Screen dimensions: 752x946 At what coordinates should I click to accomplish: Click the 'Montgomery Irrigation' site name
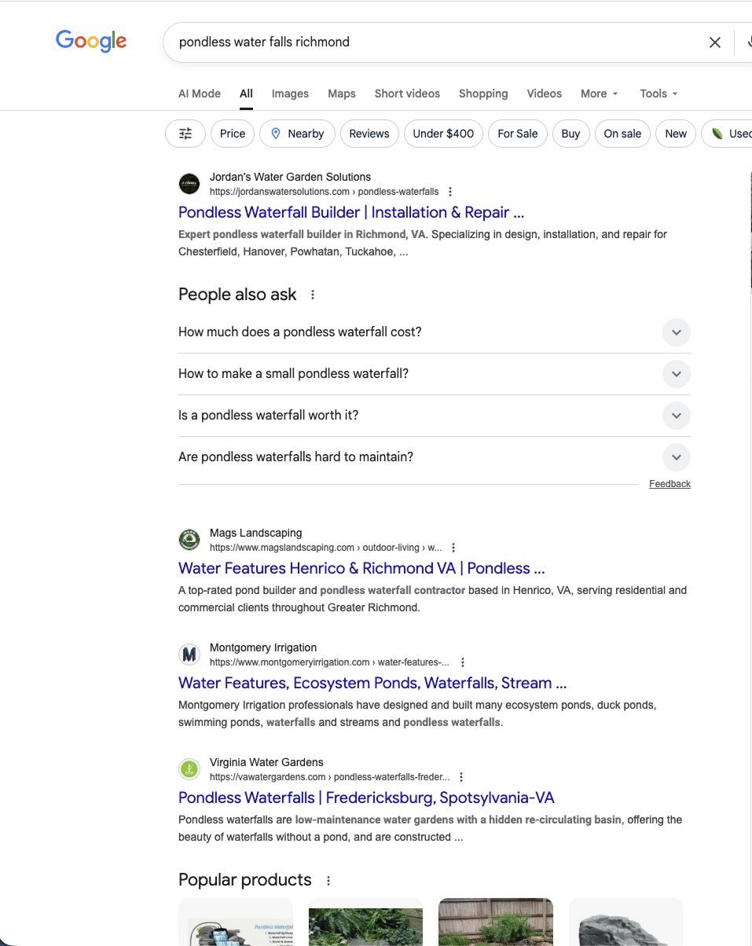click(x=263, y=647)
